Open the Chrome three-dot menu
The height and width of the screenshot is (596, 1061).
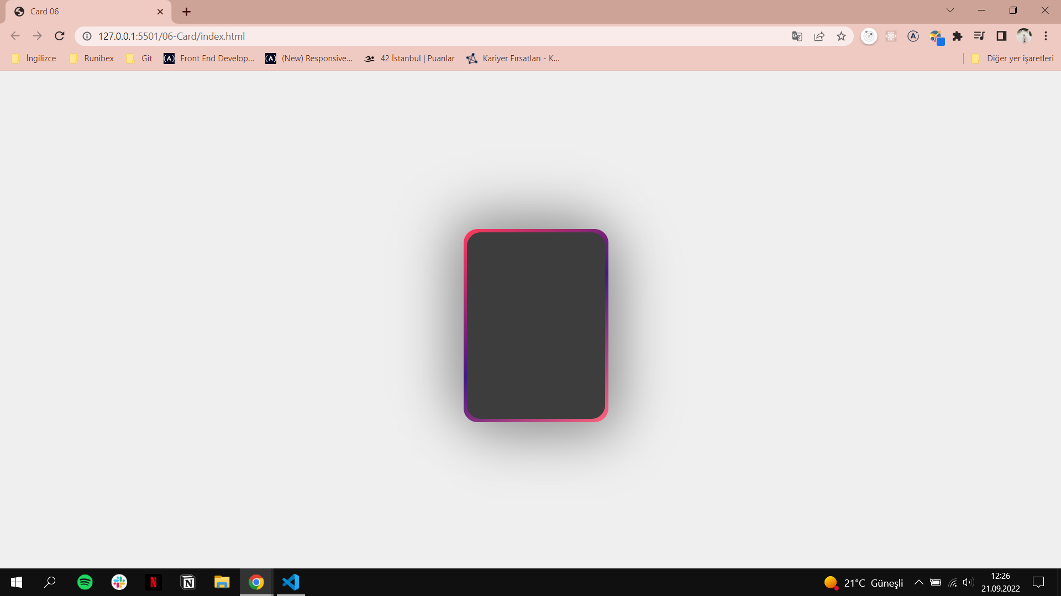click(x=1046, y=36)
